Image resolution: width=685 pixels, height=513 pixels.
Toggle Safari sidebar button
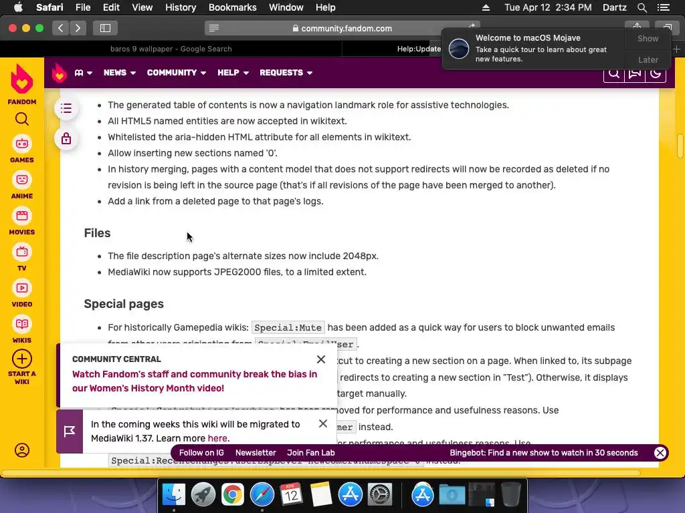[x=105, y=28]
